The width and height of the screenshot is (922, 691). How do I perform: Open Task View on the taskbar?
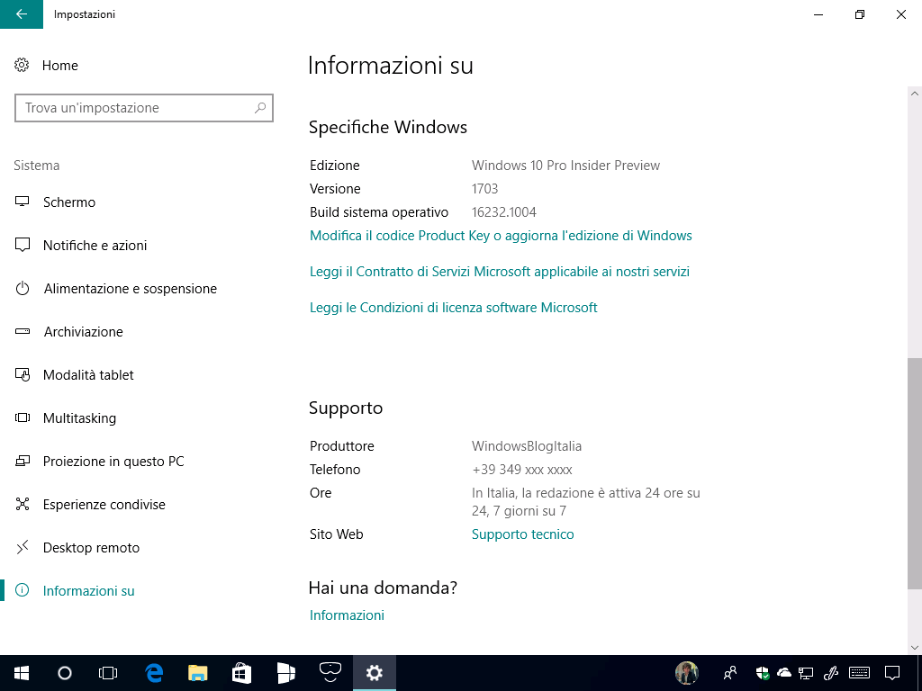click(x=108, y=673)
